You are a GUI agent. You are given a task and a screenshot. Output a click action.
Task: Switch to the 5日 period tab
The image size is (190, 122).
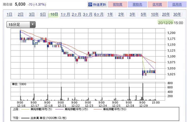[x=43, y=14]
